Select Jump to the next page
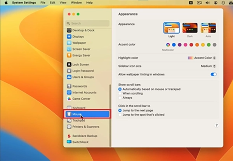The height and width of the screenshot is (161, 233). pos(120,110)
